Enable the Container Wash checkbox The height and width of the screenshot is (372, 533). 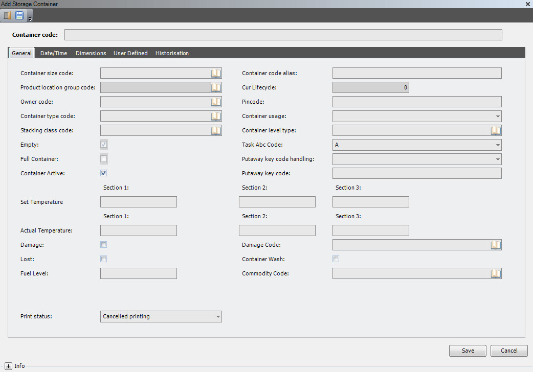336,259
